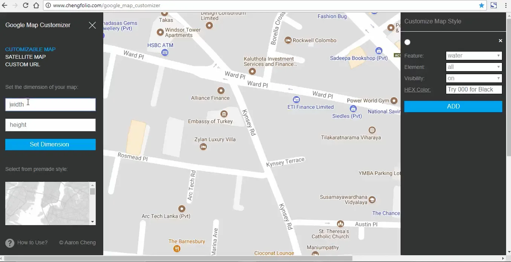The width and height of the screenshot is (511, 262).
Task: Select the white style color circle
Action: [407, 42]
